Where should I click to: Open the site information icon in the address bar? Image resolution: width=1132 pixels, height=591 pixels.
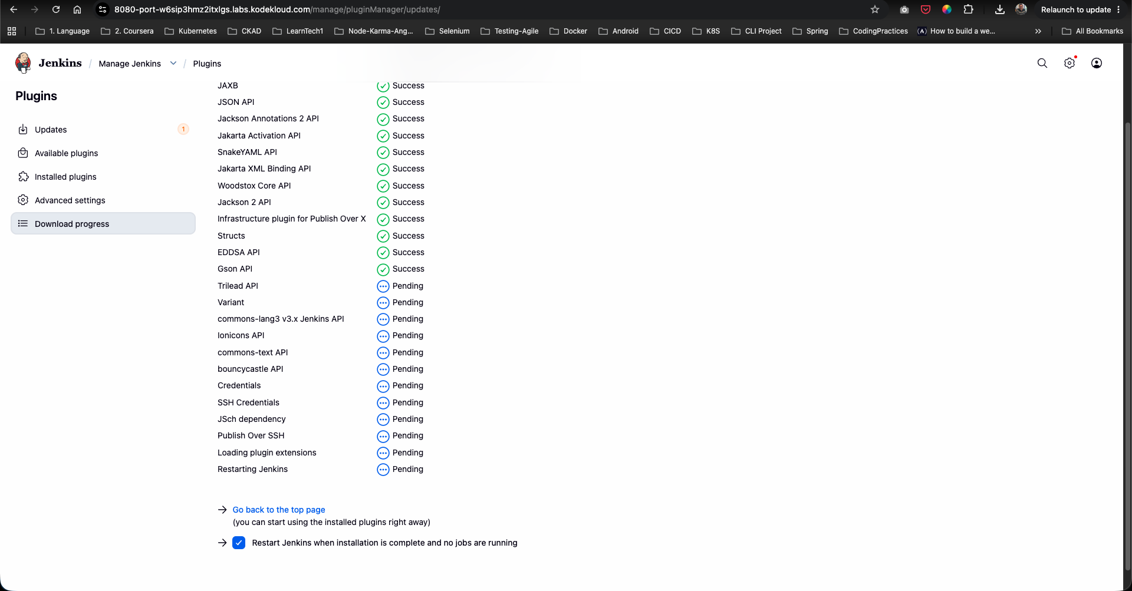[103, 9]
